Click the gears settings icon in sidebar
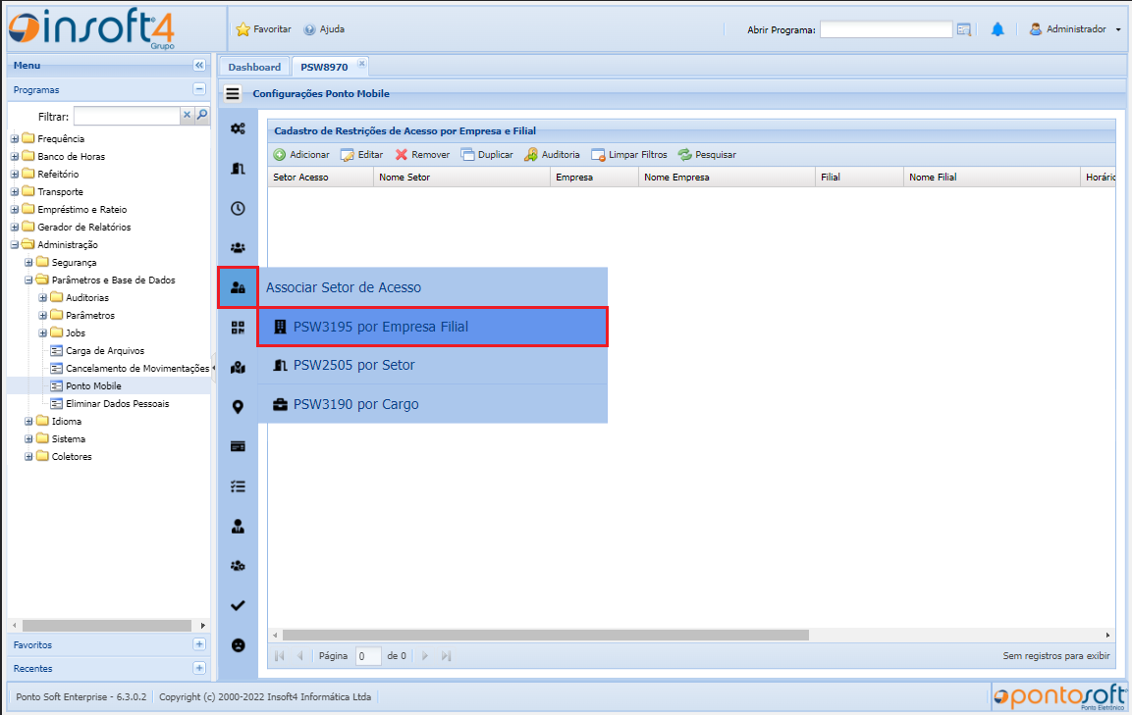Image resolution: width=1132 pixels, height=715 pixels. (237, 128)
